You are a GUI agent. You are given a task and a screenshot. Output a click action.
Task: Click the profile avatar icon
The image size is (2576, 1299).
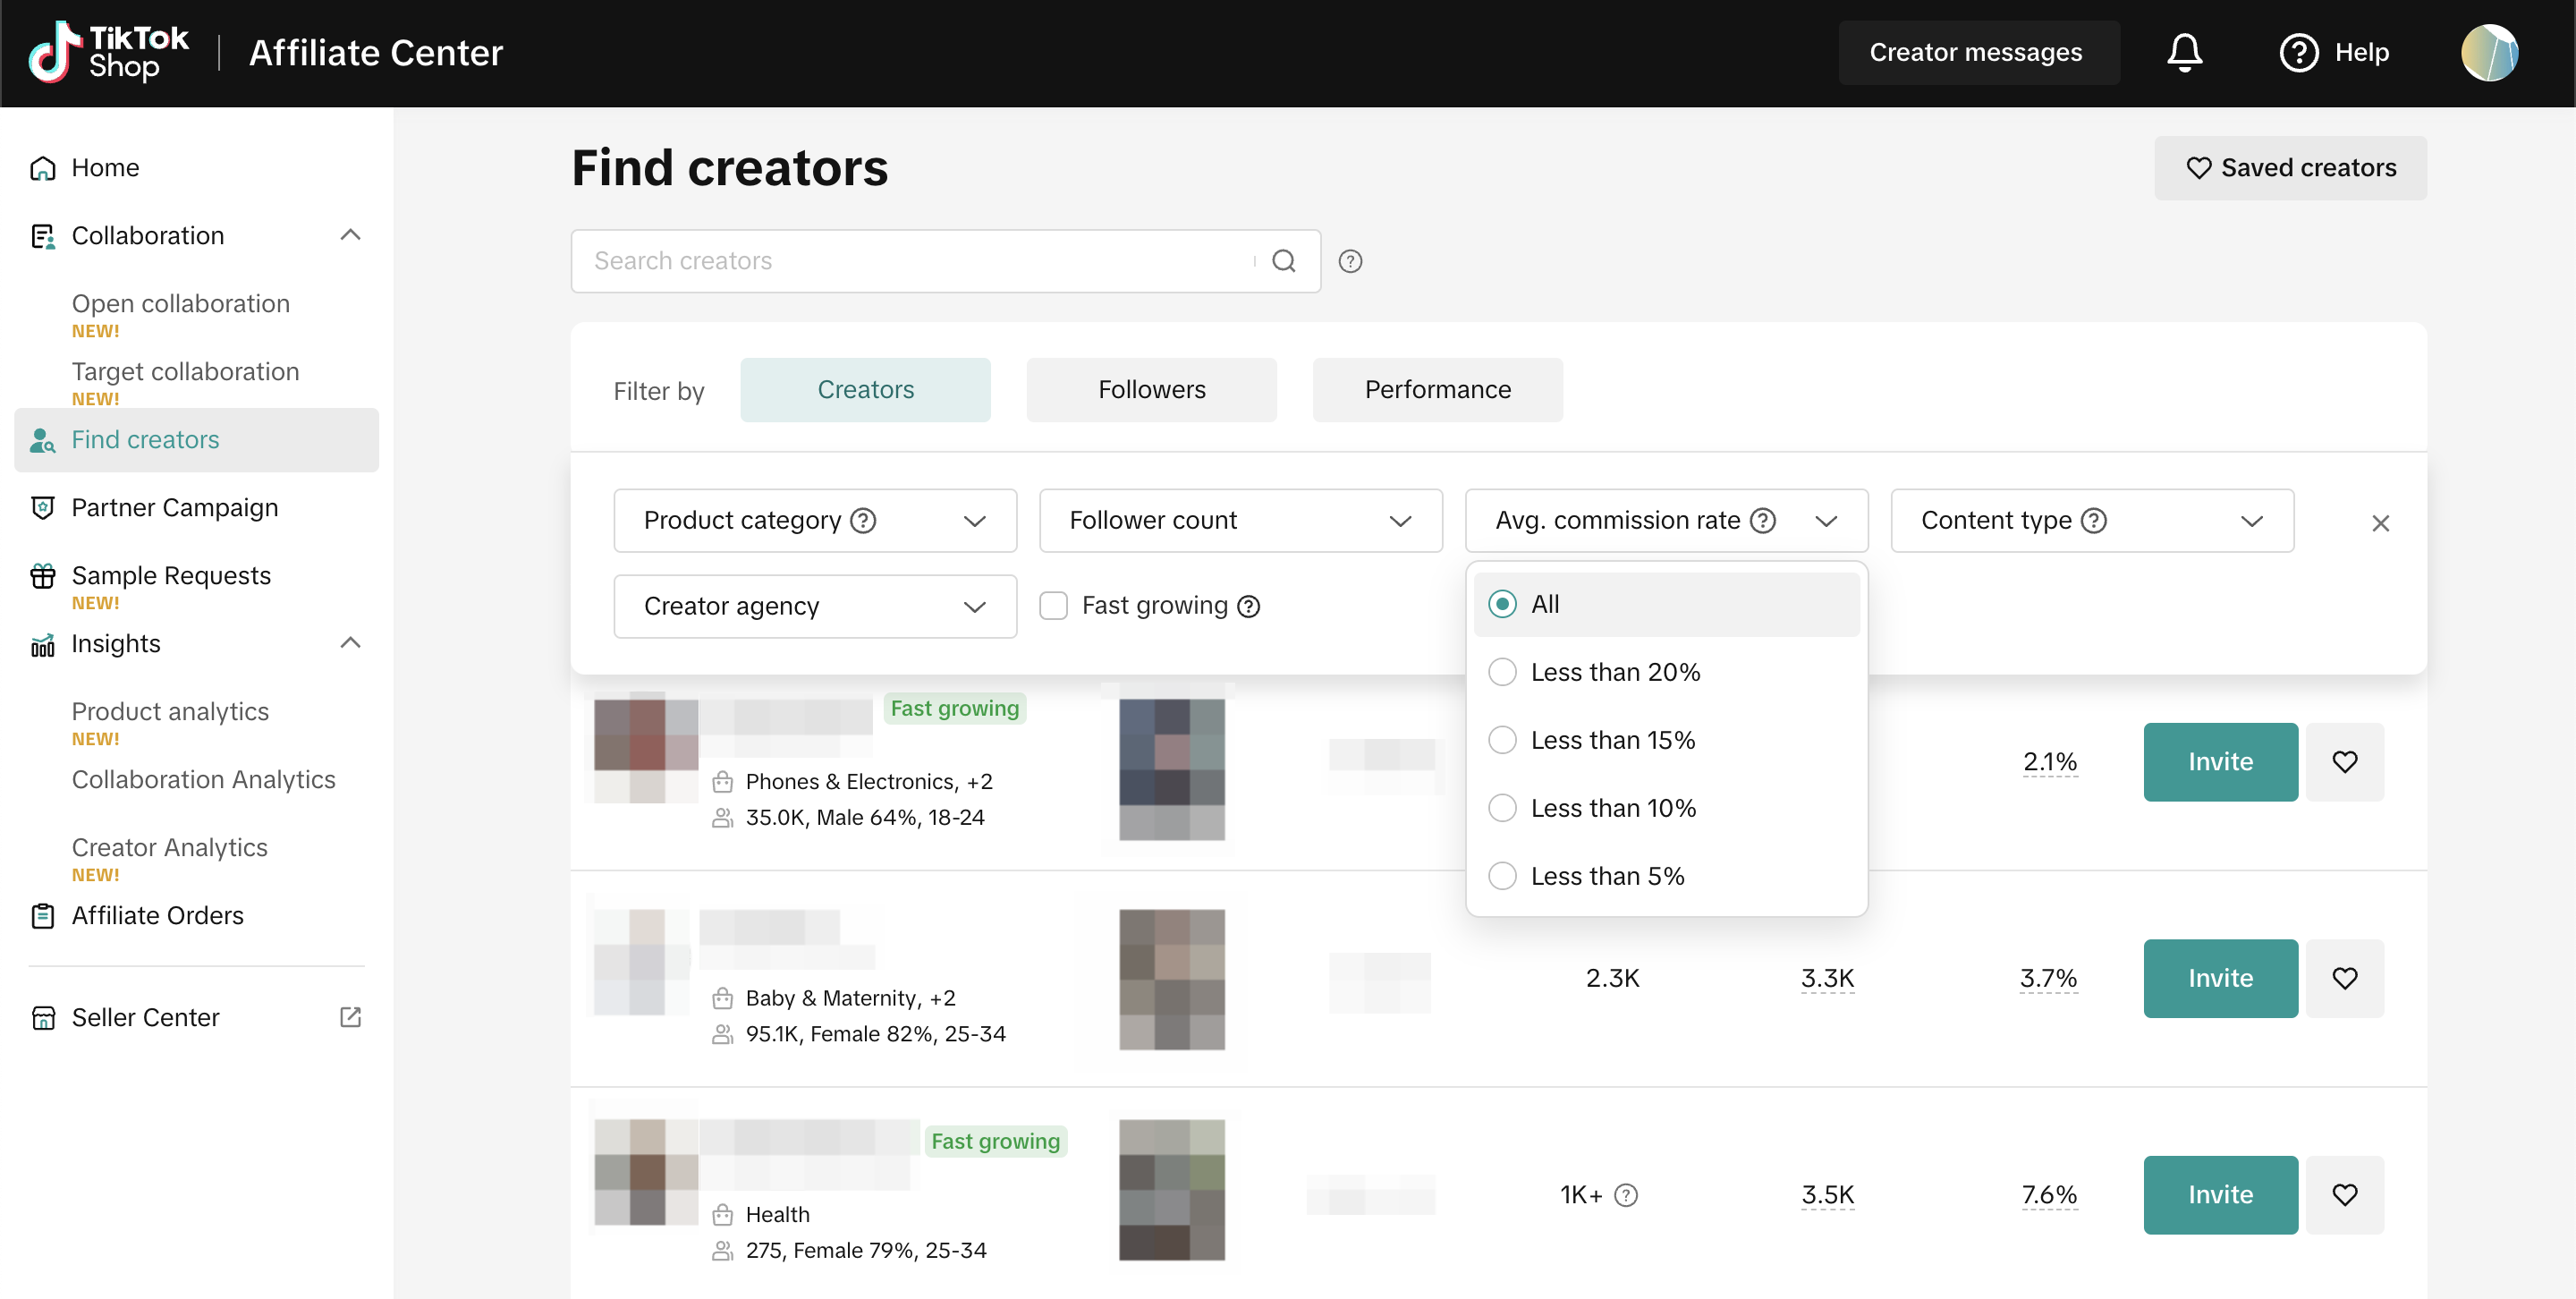coord(2488,52)
